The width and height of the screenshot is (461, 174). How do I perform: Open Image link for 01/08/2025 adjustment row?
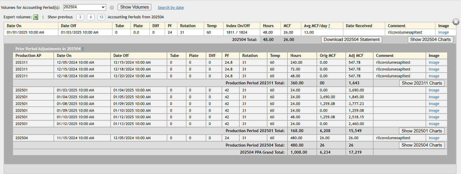click(x=434, y=104)
